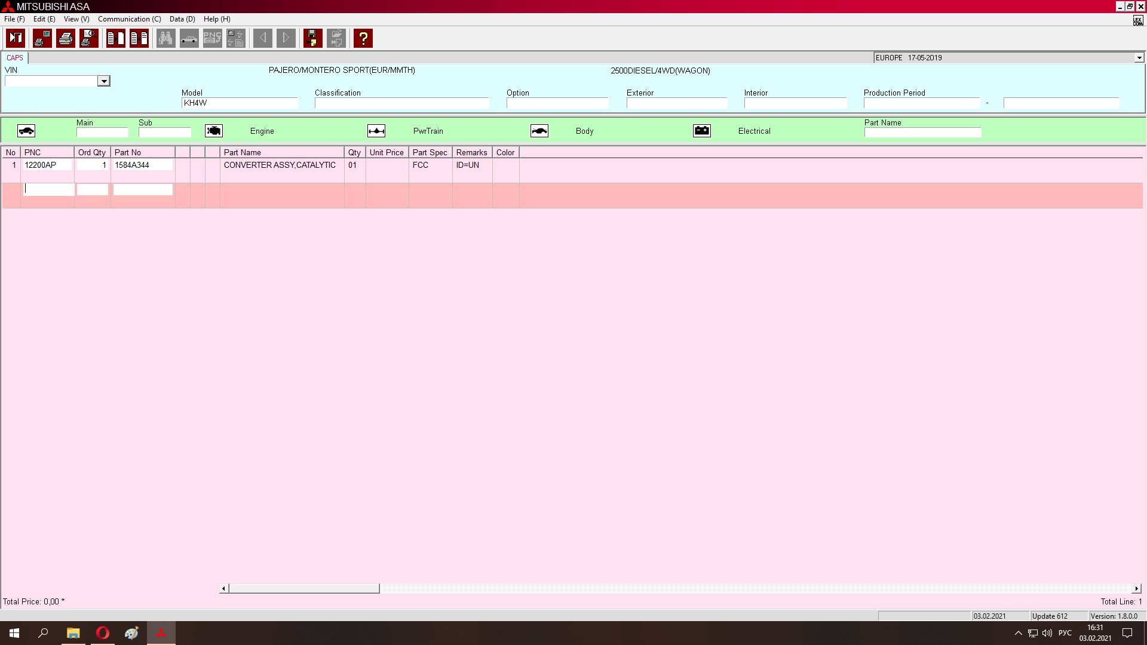The height and width of the screenshot is (645, 1147).
Task: Open the Communication (C) menu
Action: coord(129,19)
